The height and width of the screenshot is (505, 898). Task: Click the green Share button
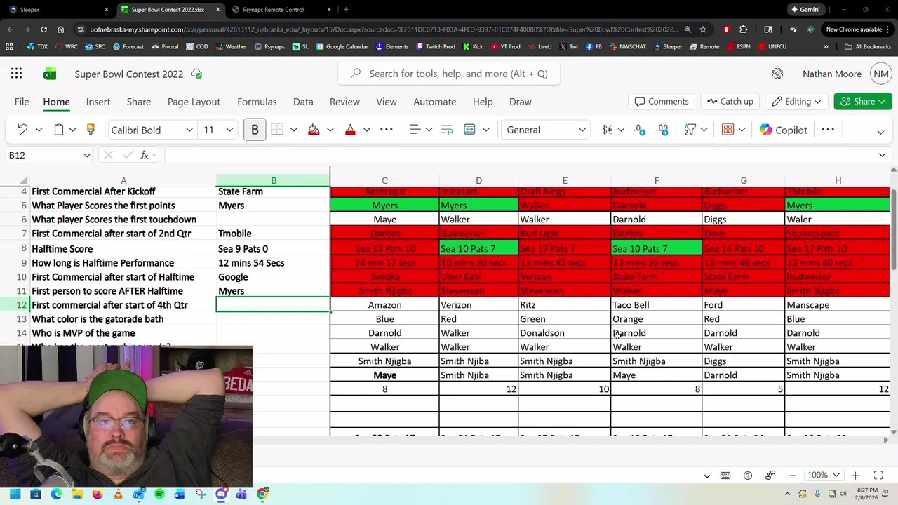click(x=863, y=102)
